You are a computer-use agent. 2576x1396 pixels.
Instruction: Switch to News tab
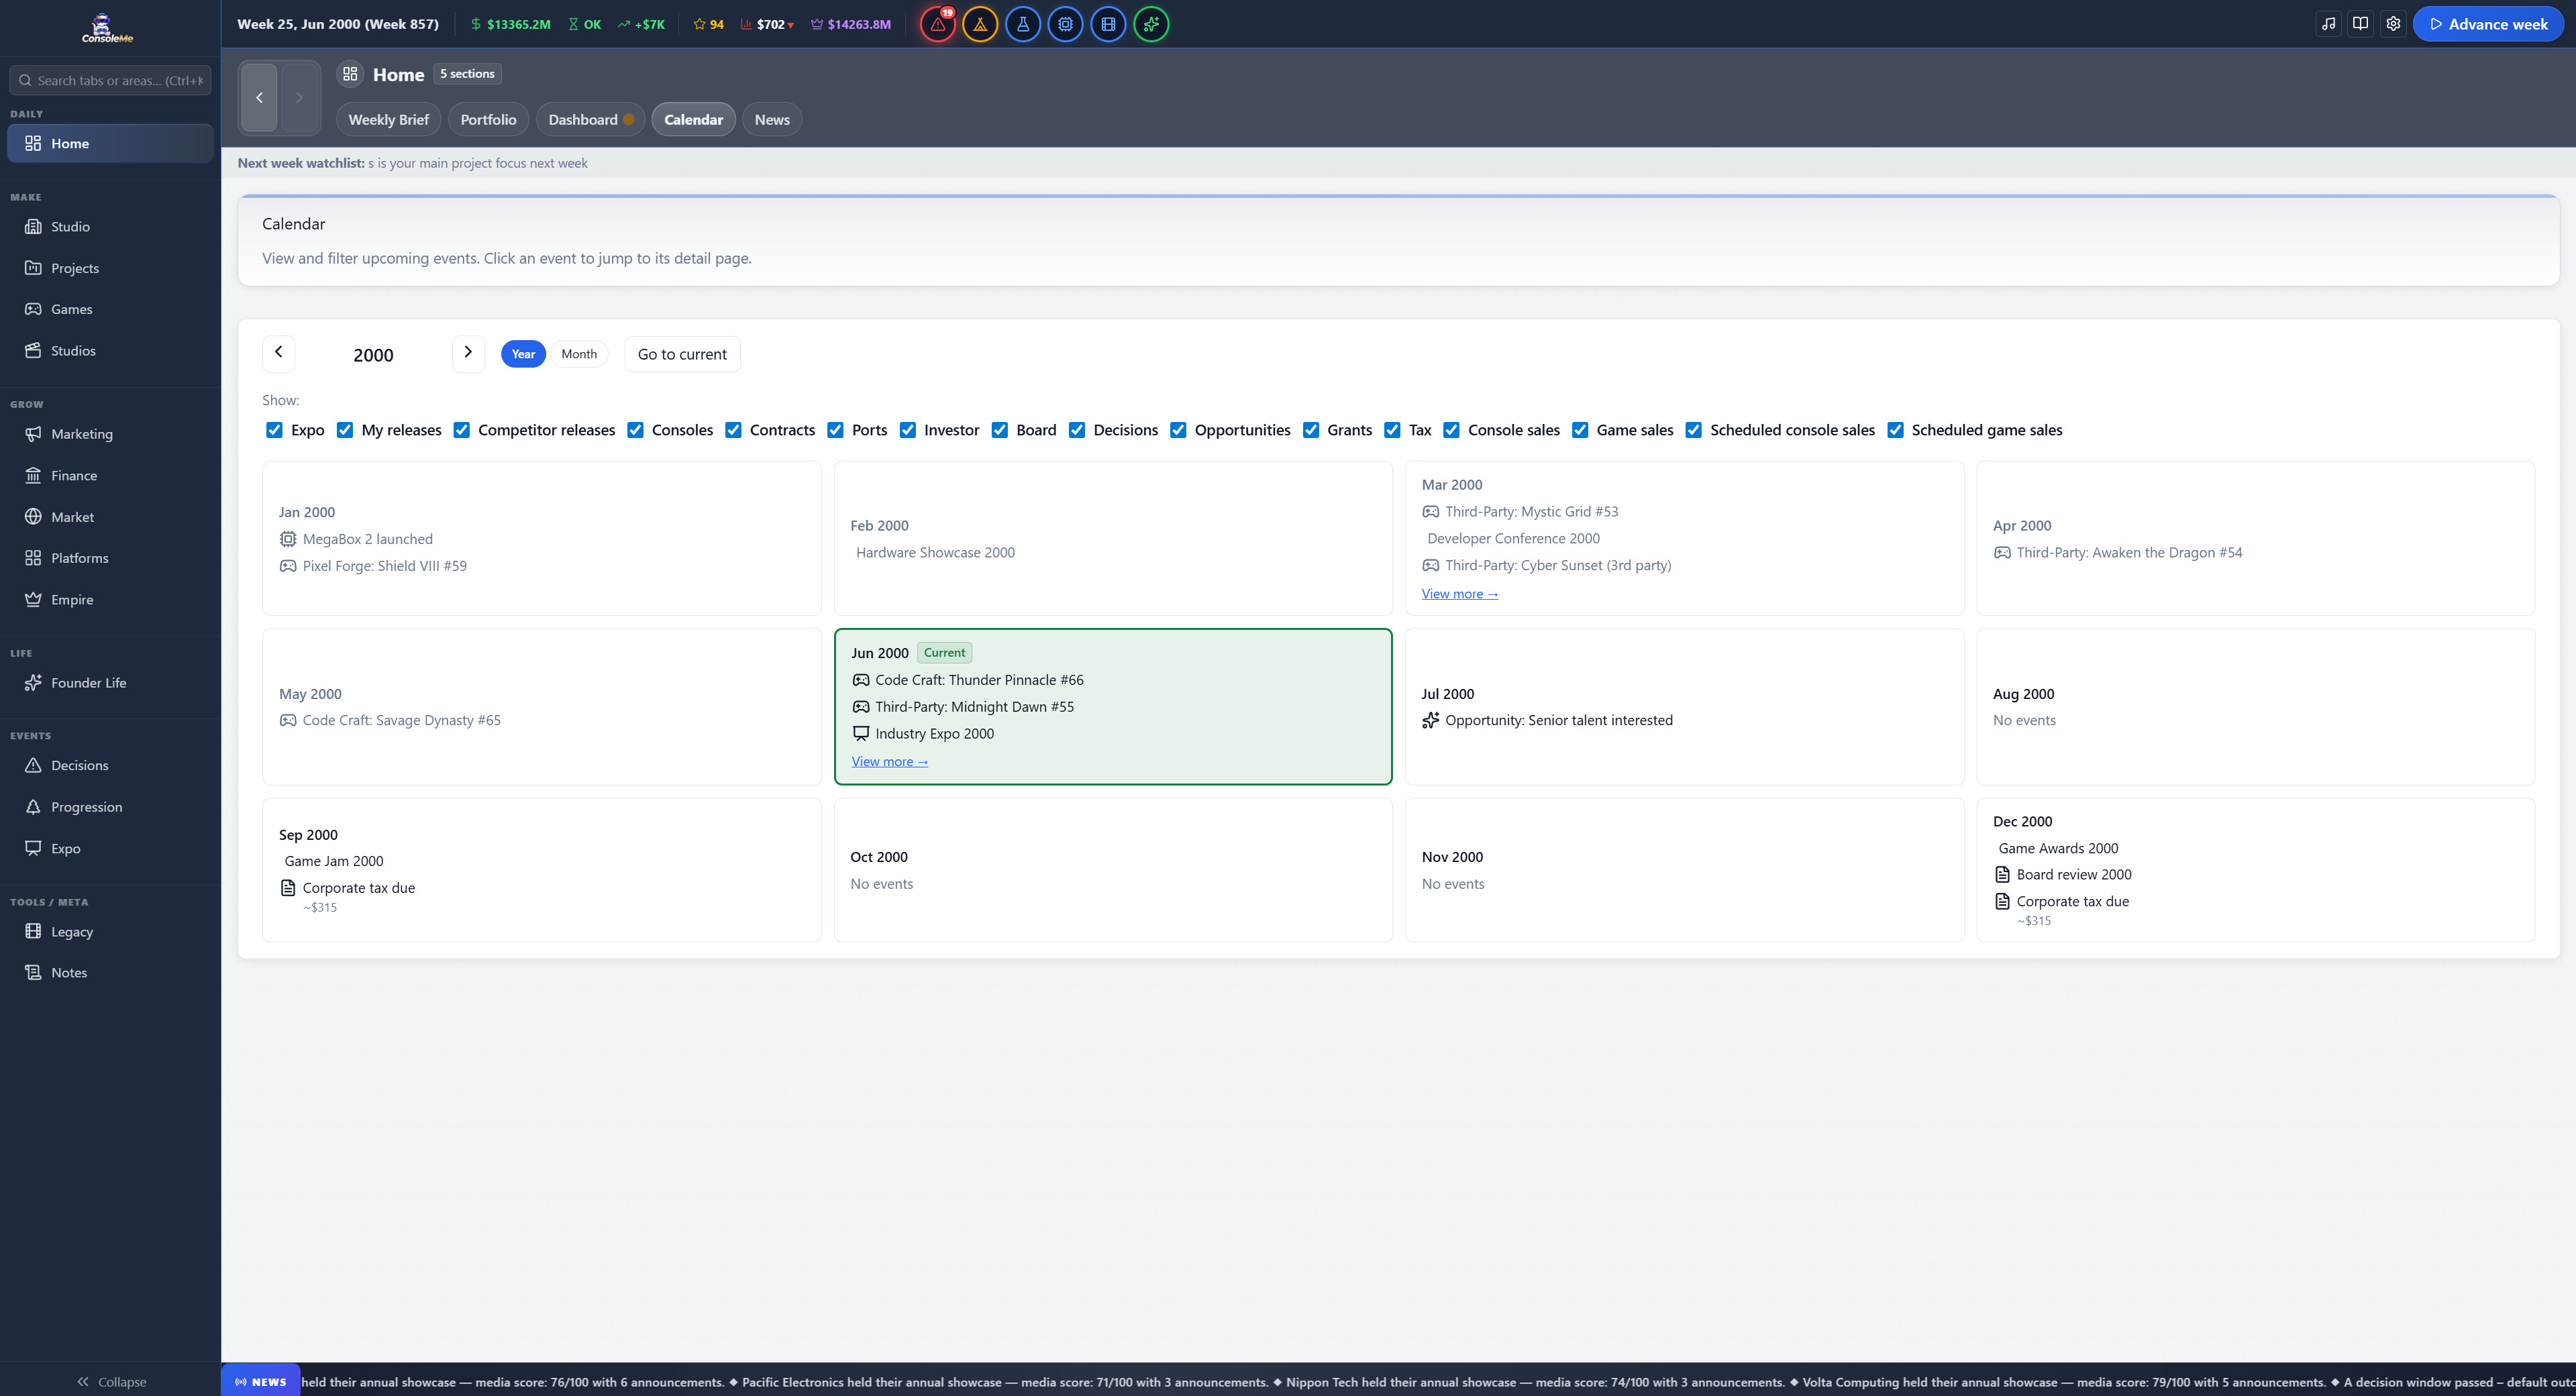[x=772, y=120]
